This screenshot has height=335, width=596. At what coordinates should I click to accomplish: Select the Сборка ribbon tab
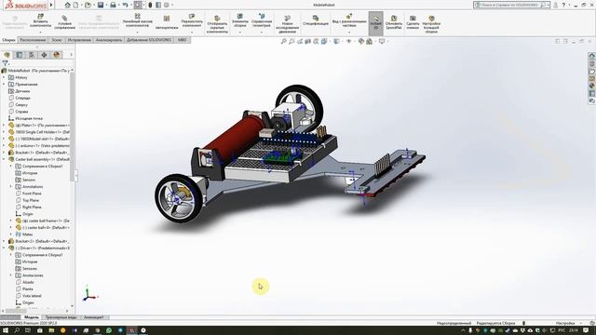click(x=8, y=40)
